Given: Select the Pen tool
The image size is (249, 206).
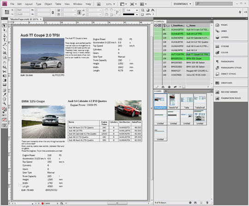Looking at the screenshot, I should click(4, 35).
